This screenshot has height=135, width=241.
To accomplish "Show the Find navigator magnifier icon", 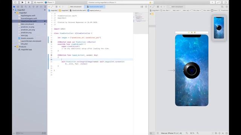I will [x=26, y=7].
